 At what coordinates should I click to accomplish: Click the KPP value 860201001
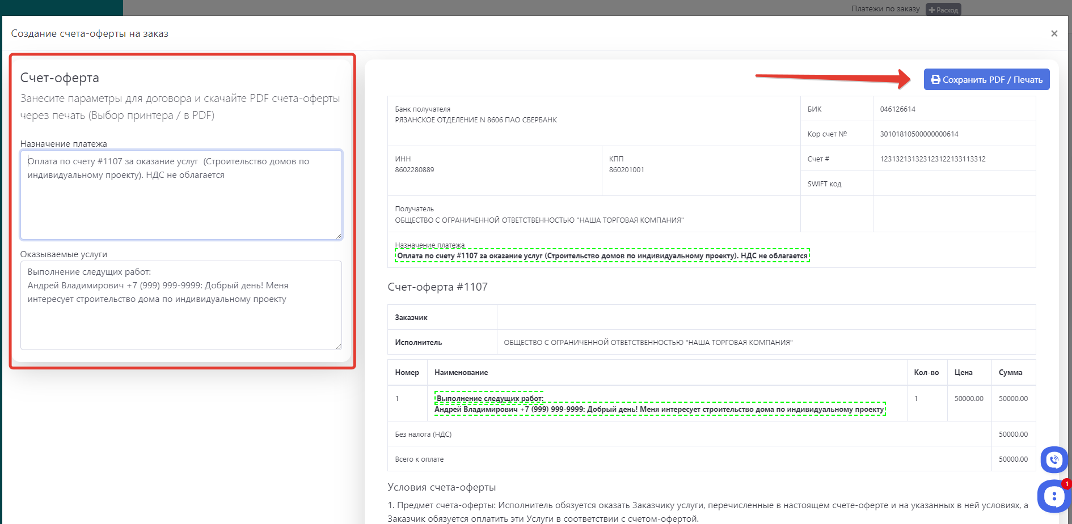click(626, 170)
